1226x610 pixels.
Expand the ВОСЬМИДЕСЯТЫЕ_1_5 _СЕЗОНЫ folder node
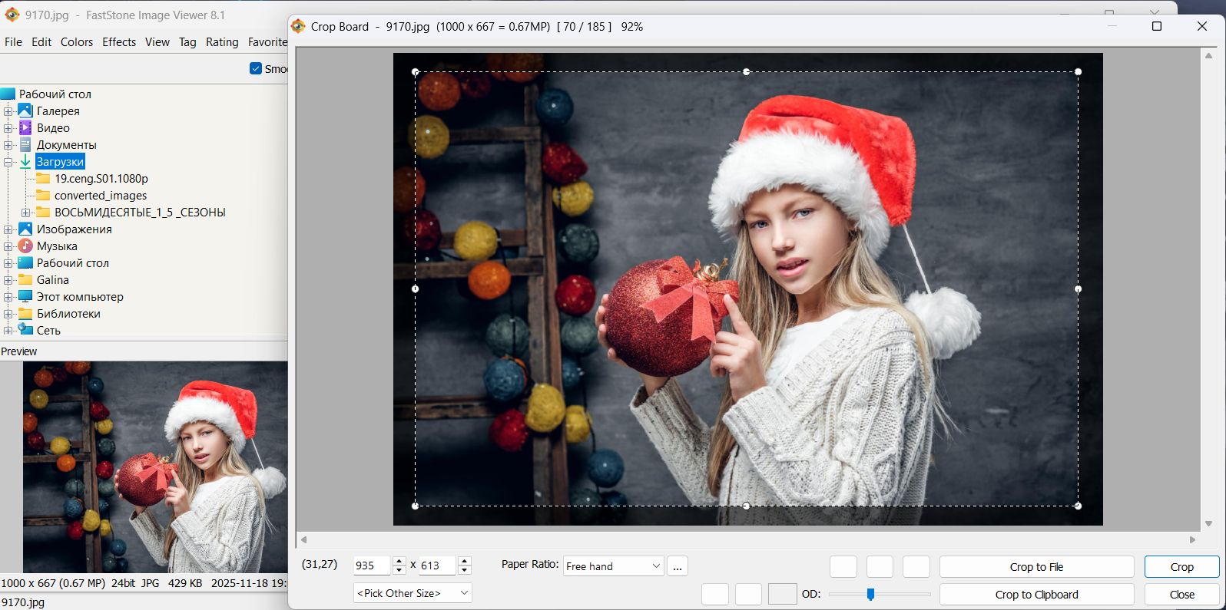26,213
